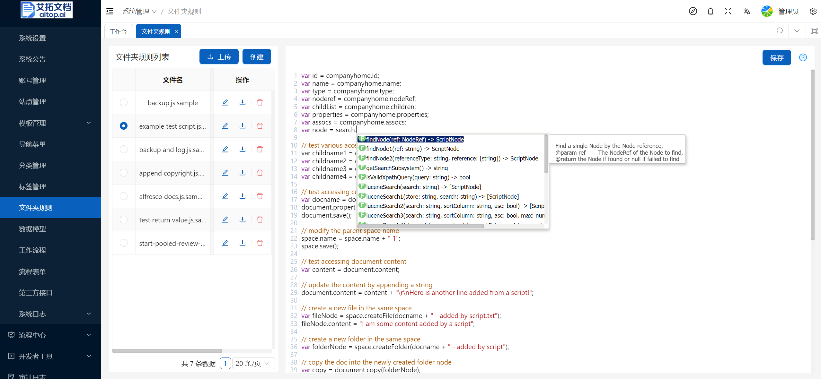
Task: Select the backup.js.sample radio button
Action: click(x=124, y=102)
